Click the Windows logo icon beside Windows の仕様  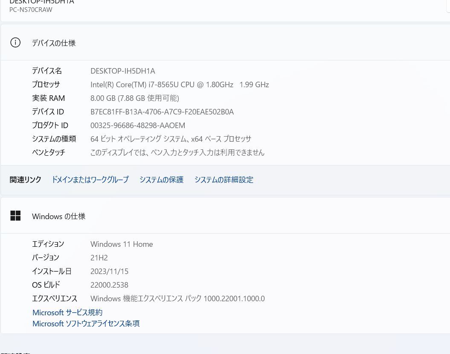[15, 216]
